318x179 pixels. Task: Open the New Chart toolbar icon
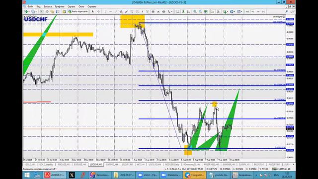26,11
